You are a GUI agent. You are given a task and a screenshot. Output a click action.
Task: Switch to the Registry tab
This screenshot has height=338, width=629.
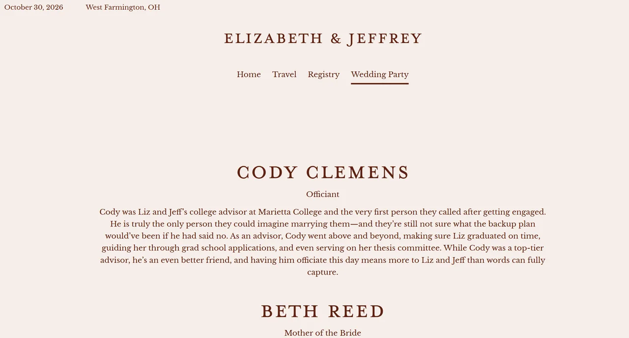tap(323, 74)
